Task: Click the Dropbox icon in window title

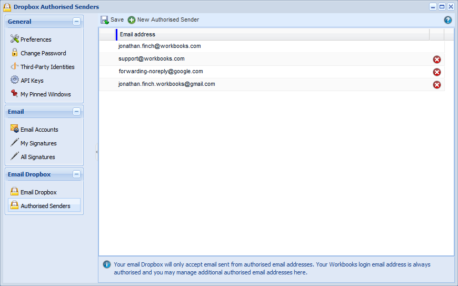Action: coord(7,7)
